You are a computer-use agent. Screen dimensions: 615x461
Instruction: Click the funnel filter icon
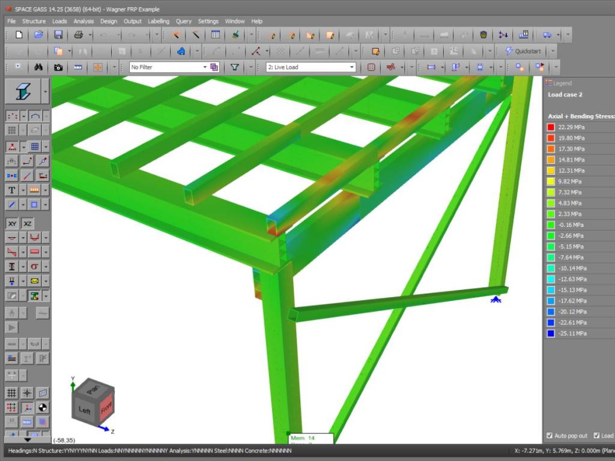click(x=235, y=67)
